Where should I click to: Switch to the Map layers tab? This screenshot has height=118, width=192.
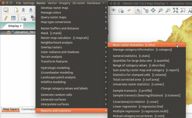(11, 109)
